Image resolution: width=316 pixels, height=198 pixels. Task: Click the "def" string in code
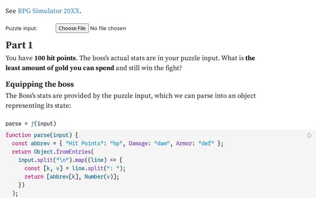tap(206, 144)
